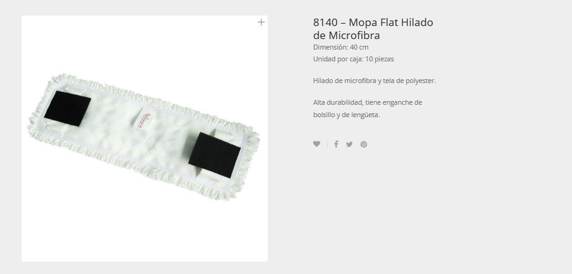Viewport: 572px width, 274px height.
Task: Share product on Facebook
Action: point(336,144)
